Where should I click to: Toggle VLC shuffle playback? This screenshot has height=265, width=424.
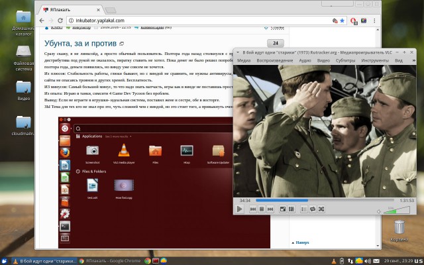[x=321, y=209]
